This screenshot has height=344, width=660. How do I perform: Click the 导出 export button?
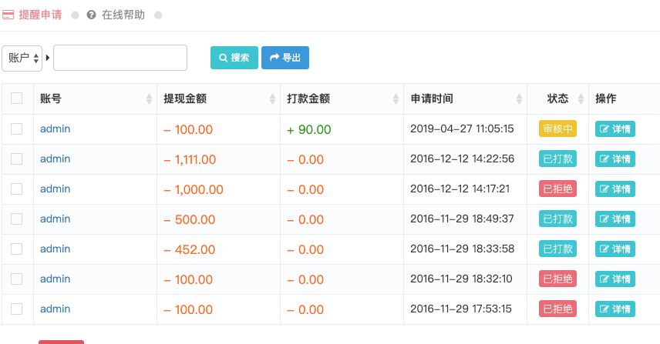285,58
